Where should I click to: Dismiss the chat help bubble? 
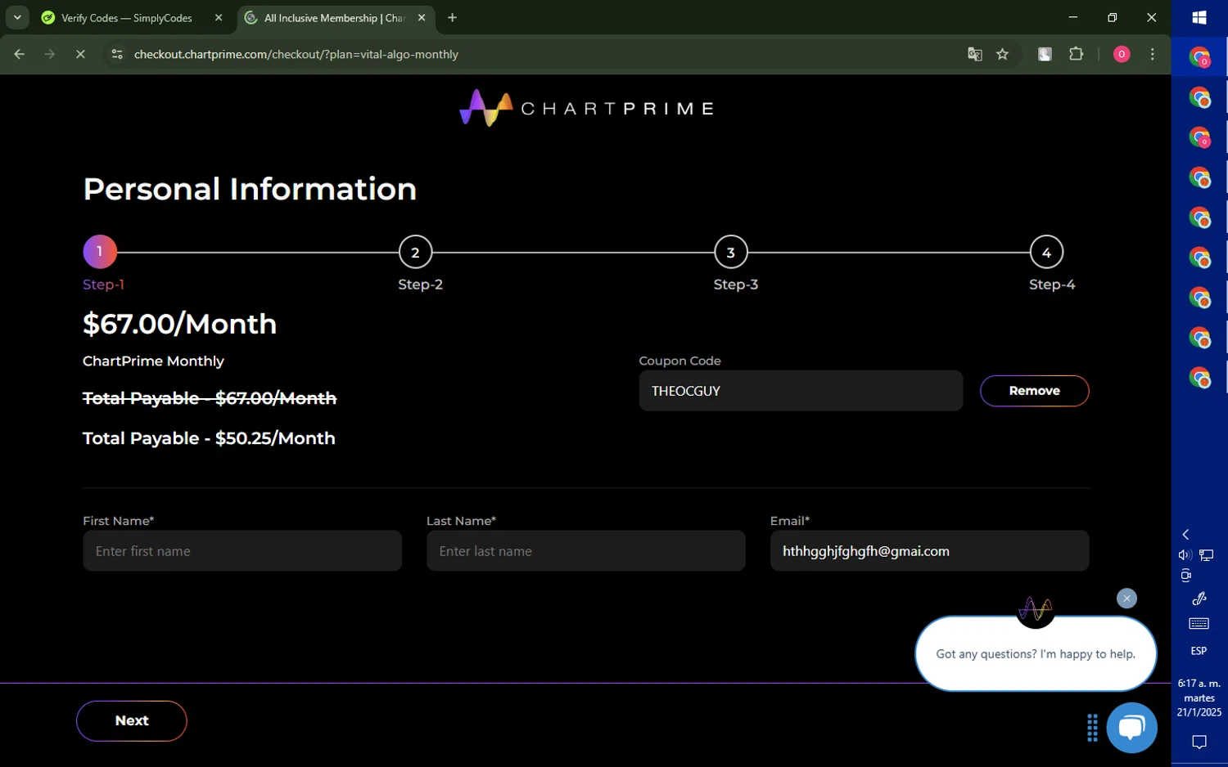pyautogui.click(x=1126, y=599)
